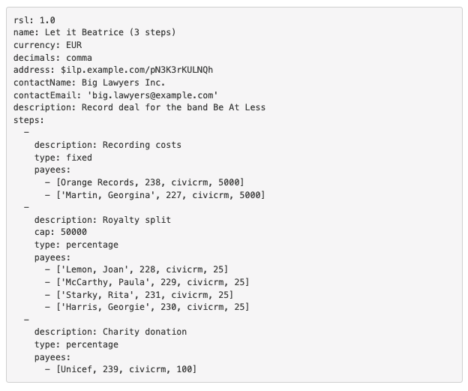
Task: Click the 'Recording costs' description line
Action: click(108, 145)
